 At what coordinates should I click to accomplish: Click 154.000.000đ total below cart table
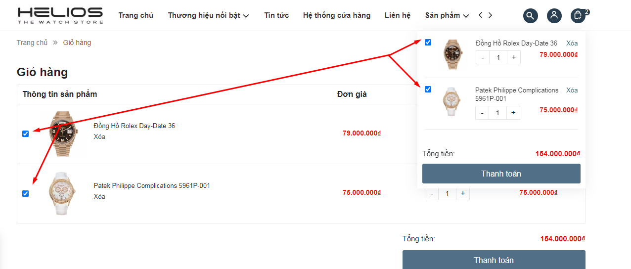(562, 239)
